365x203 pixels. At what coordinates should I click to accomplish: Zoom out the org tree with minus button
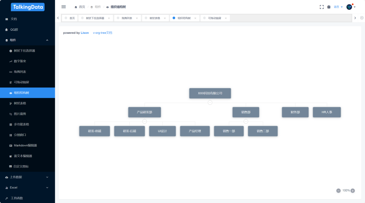(338, 191)
